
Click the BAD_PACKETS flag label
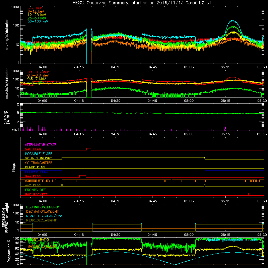pos(37,194)
